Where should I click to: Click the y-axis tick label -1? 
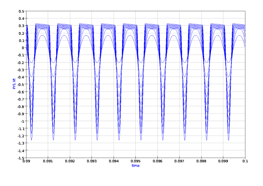(22, 121)
